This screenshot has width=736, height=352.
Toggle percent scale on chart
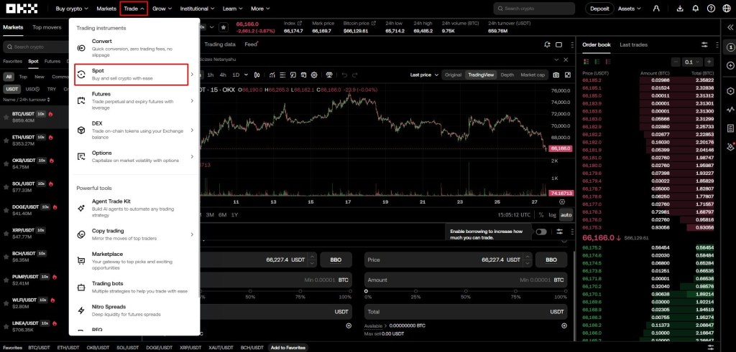point(541,215)
